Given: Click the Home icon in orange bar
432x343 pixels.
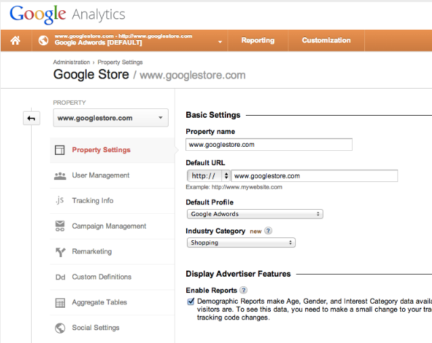Looking at the screenshot, I should point(15,41).
